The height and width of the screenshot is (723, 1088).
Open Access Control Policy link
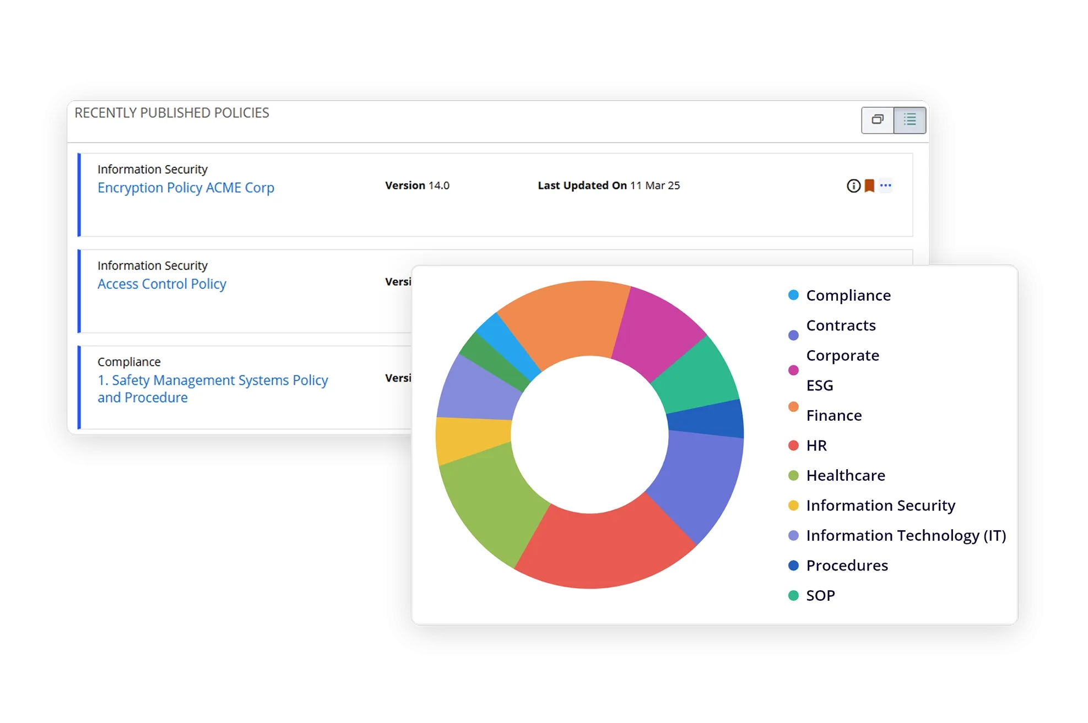point(161,284)
